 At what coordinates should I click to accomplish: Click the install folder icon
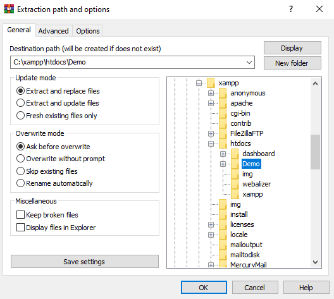[x=223, y=214]
